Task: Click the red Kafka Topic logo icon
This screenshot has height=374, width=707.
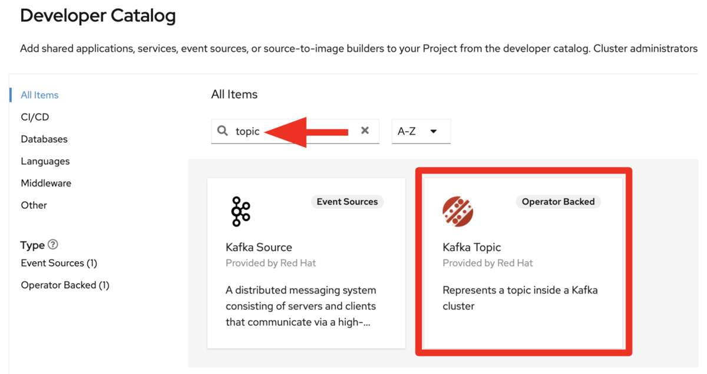Action: [458, 212]
